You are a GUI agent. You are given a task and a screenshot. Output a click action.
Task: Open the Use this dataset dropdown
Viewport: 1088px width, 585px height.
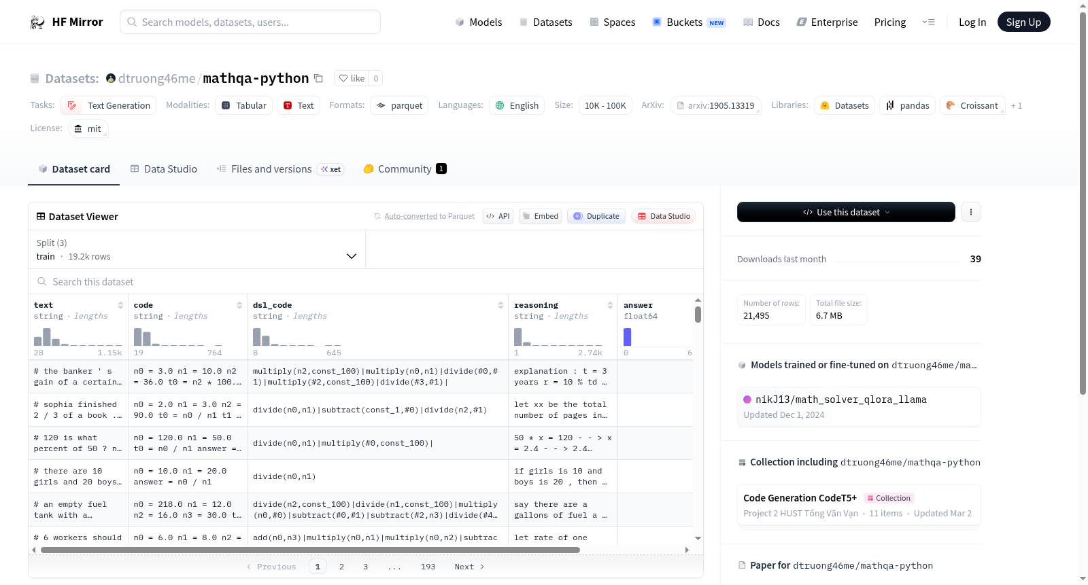click(x=846, y=212)
